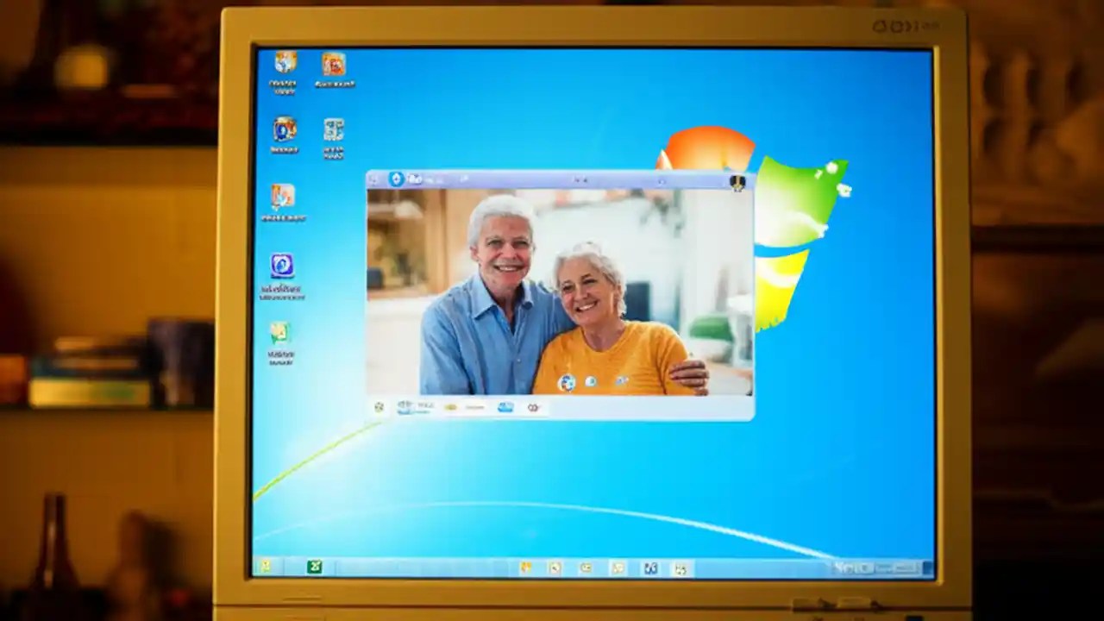Open the Start menu
Screen dimensions: 1104x621
click(x=267, y=568)
